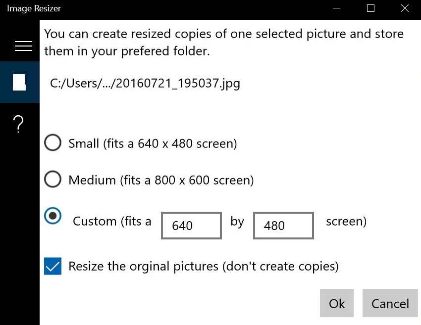This screenshot has height=325, width=421.
Task: Select the file page sidebar icon
Action: pos(20,82)
